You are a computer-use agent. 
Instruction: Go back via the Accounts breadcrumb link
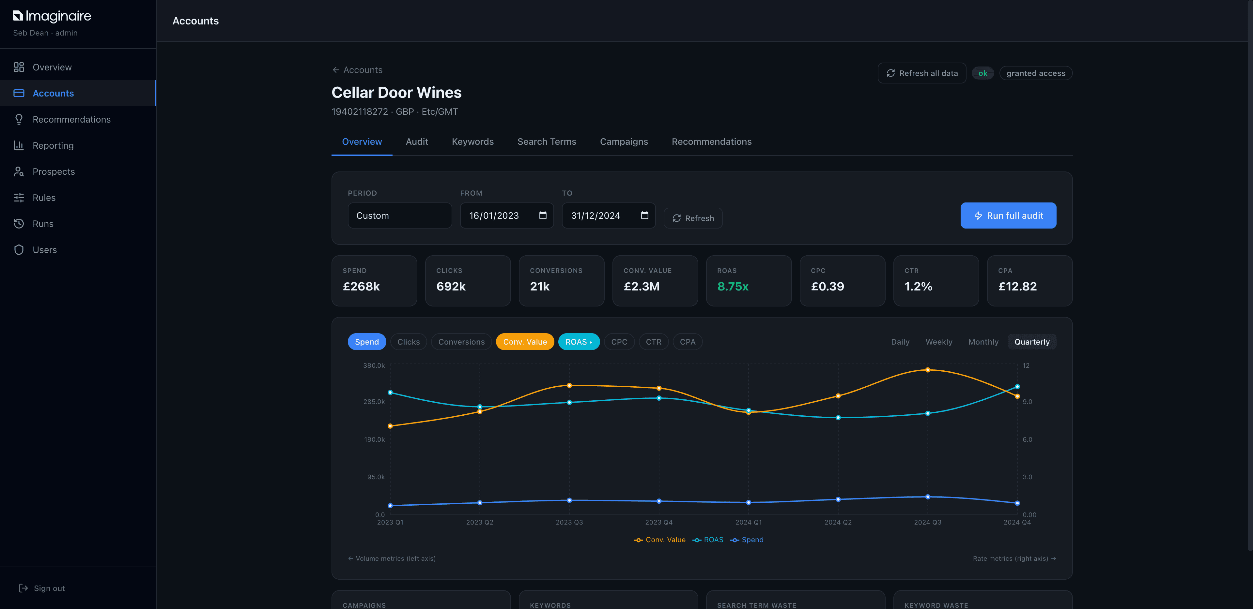tap(357, 70)
